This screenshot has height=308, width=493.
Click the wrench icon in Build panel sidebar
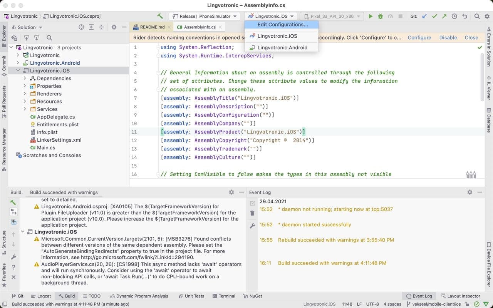click(x=13, y=257)
